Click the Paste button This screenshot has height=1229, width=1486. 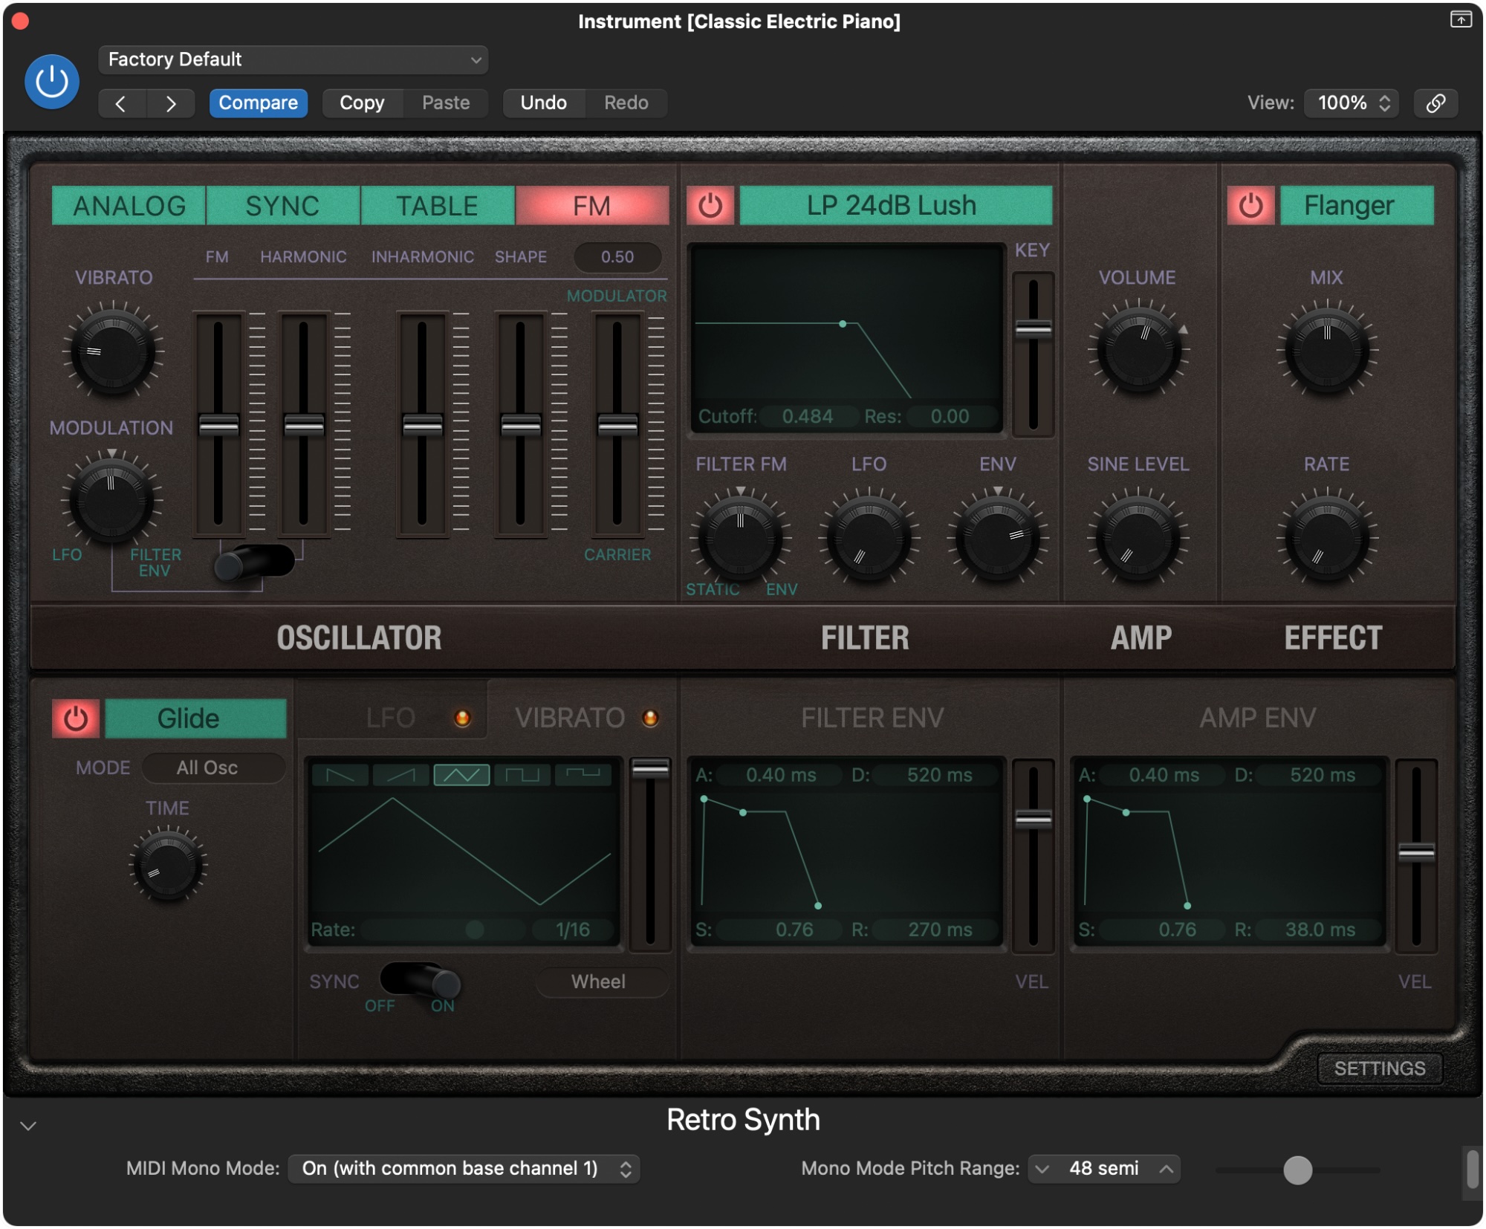click(446, 103)
